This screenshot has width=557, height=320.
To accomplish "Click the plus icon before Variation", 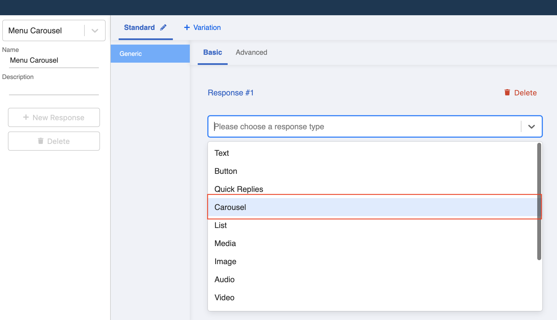I will 187,27.
